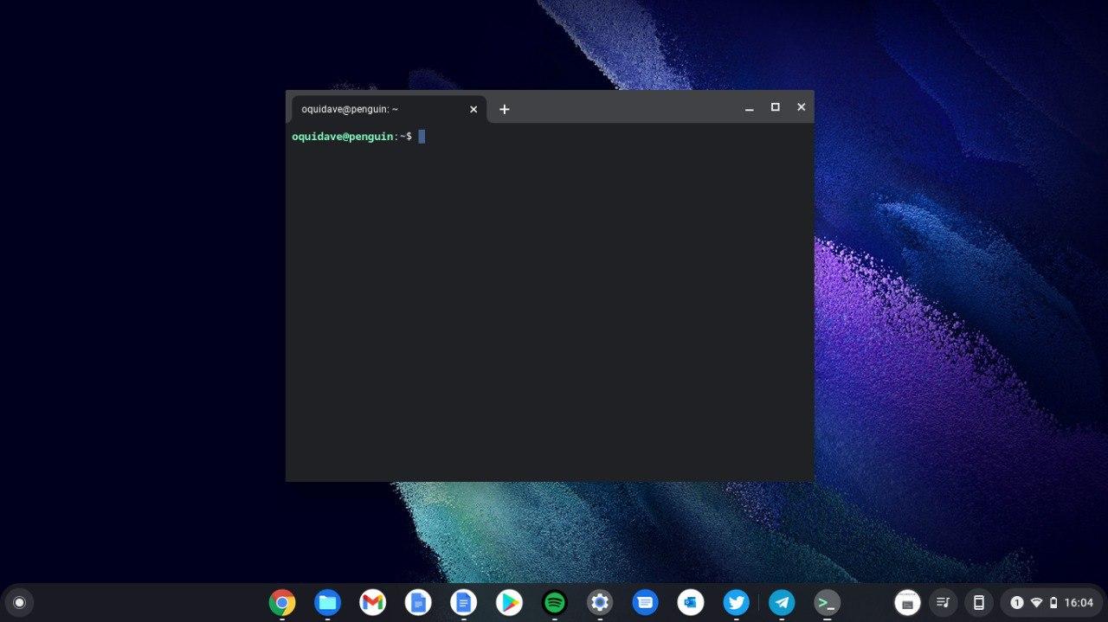Click the battery status icon

(1053, 603)
